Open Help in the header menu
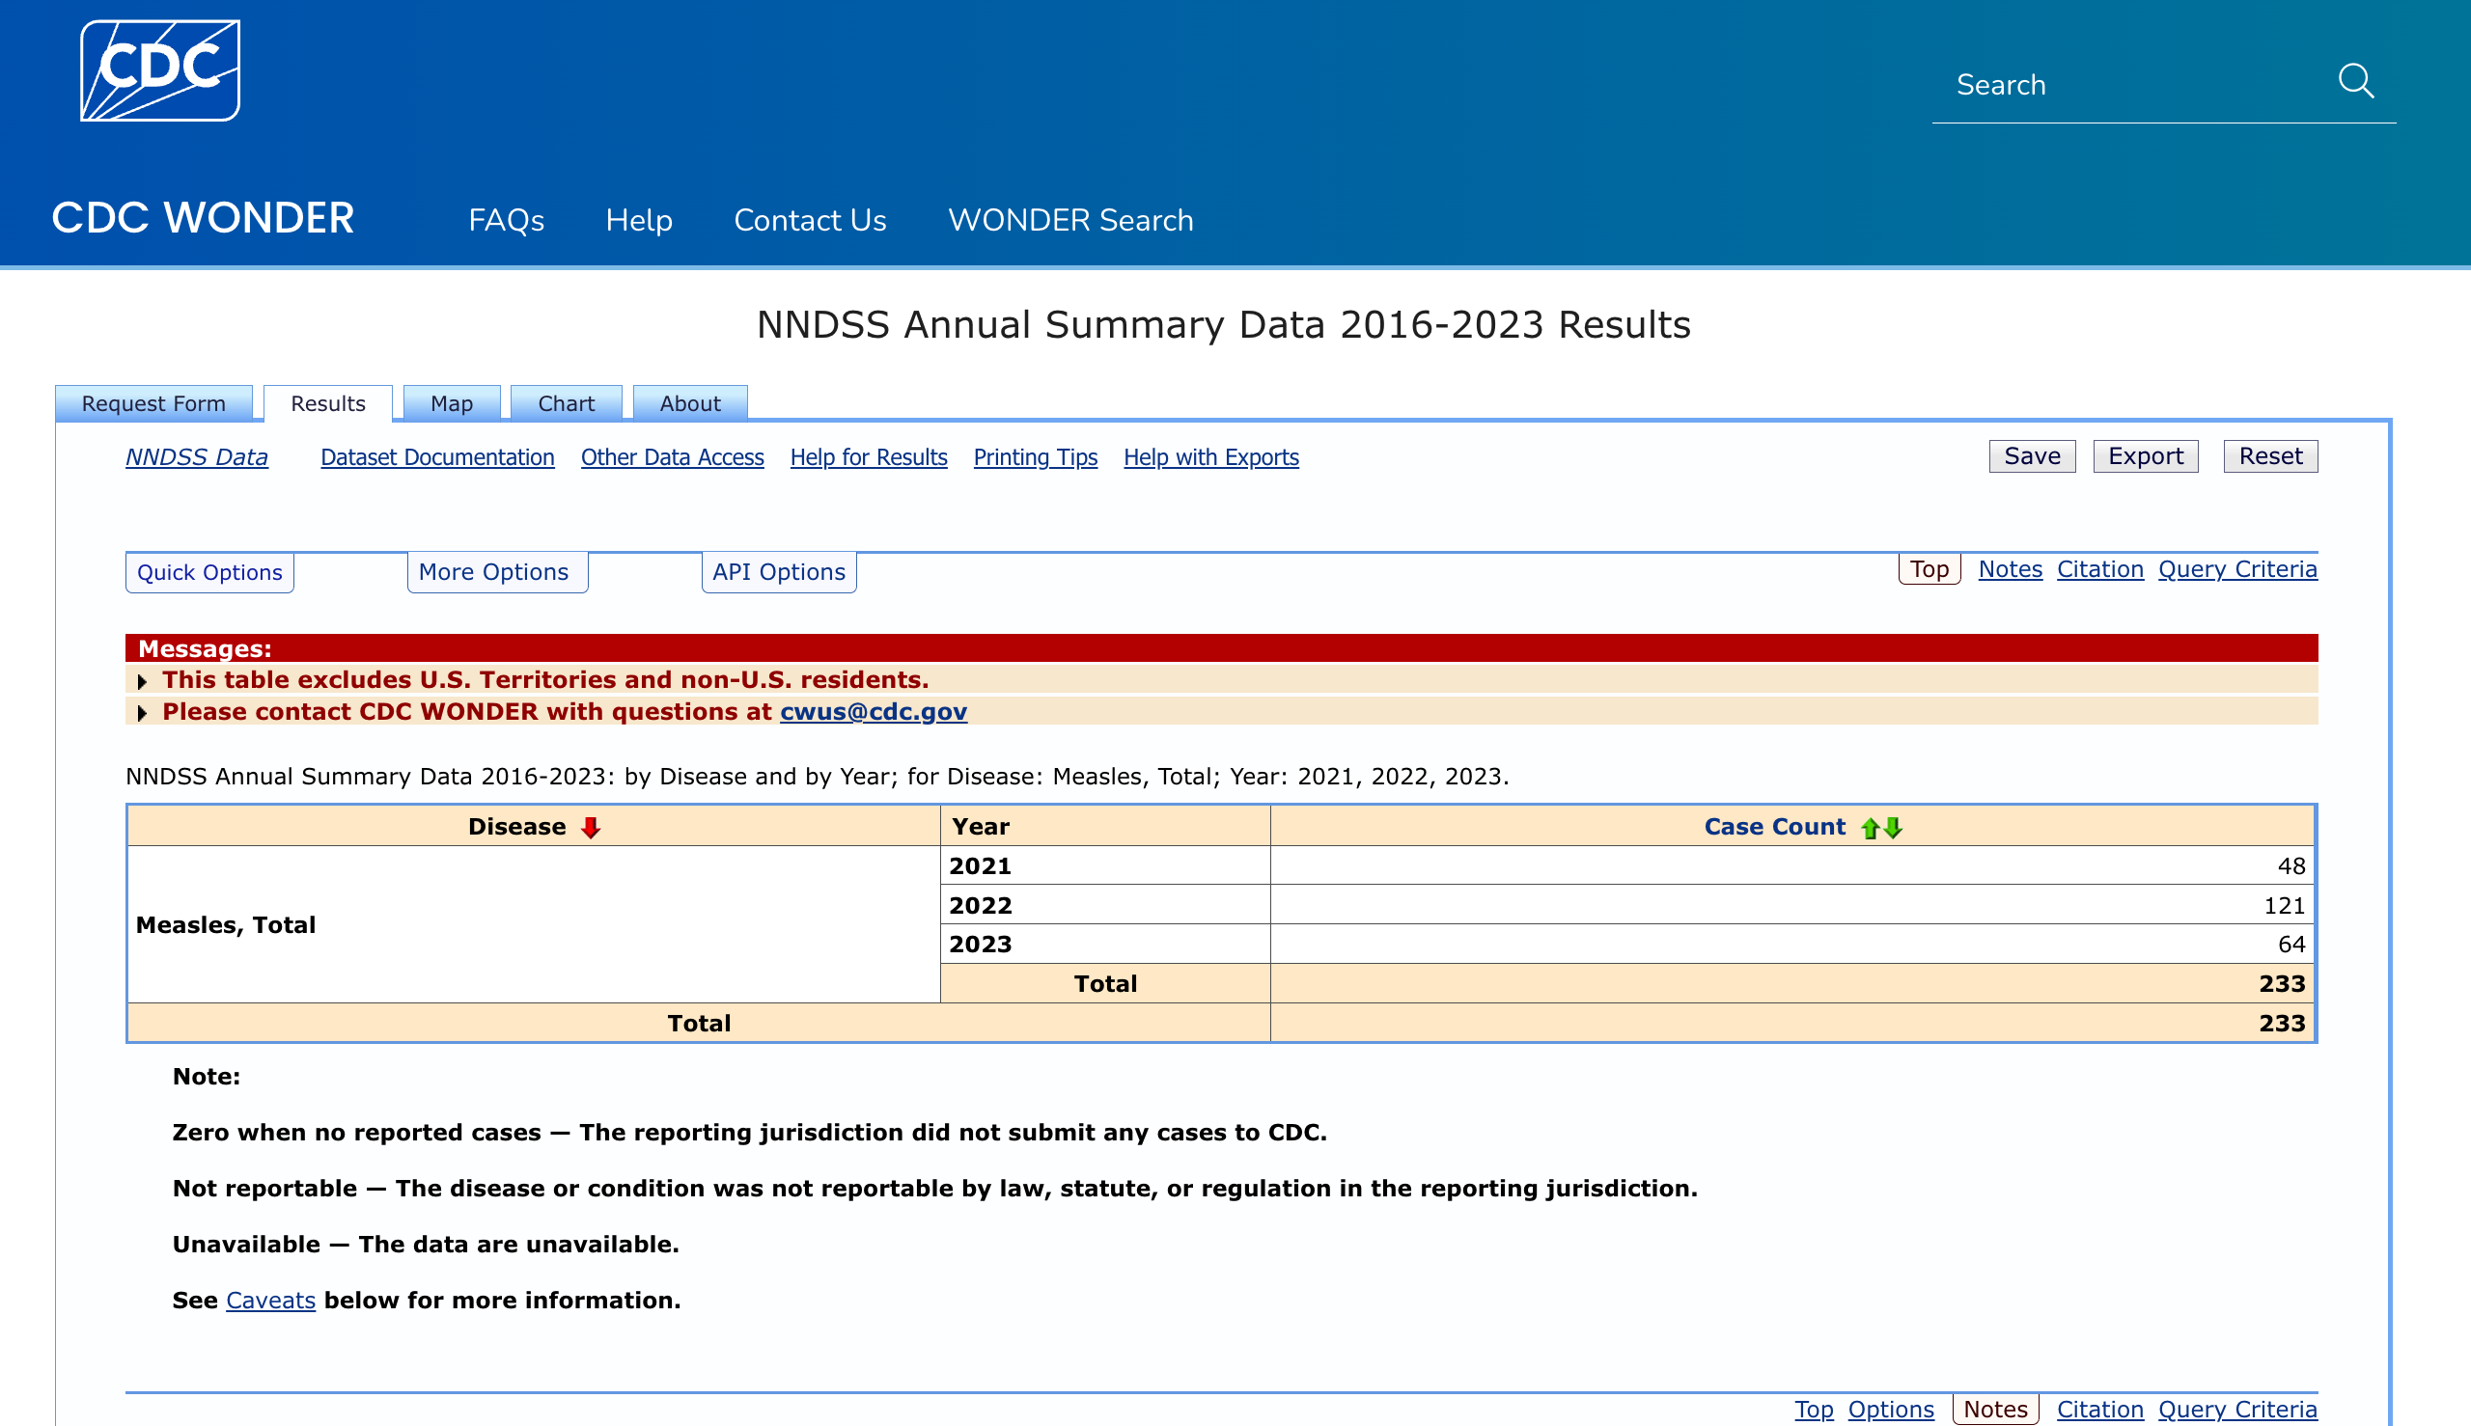Screen dimensions: 2471x1426 tap(639, 220)
